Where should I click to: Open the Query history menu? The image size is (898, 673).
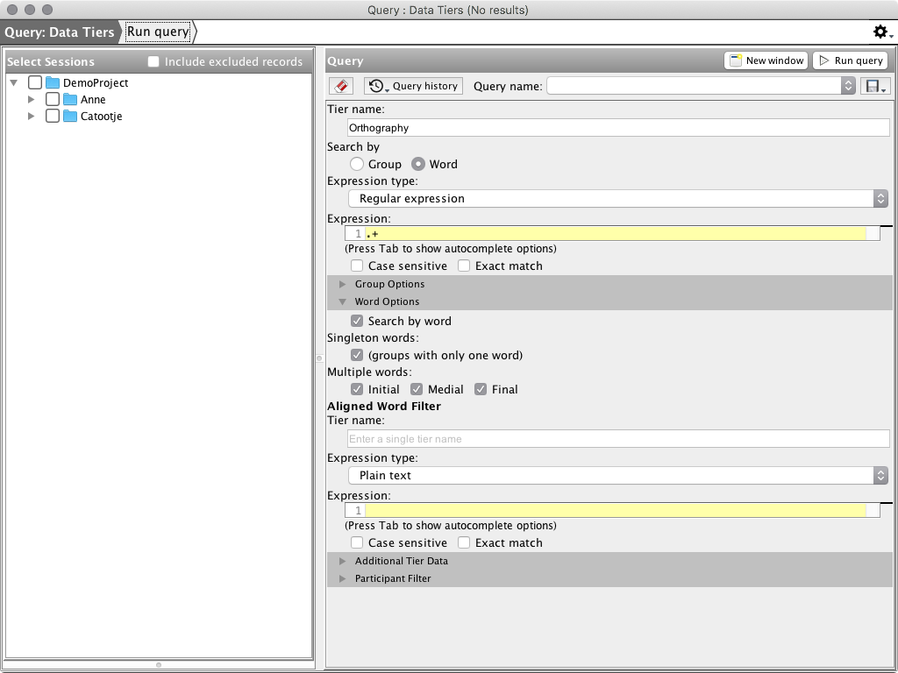(x=413, y=86)
